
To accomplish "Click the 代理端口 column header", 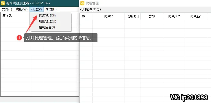I will click(x=133, y=16).
